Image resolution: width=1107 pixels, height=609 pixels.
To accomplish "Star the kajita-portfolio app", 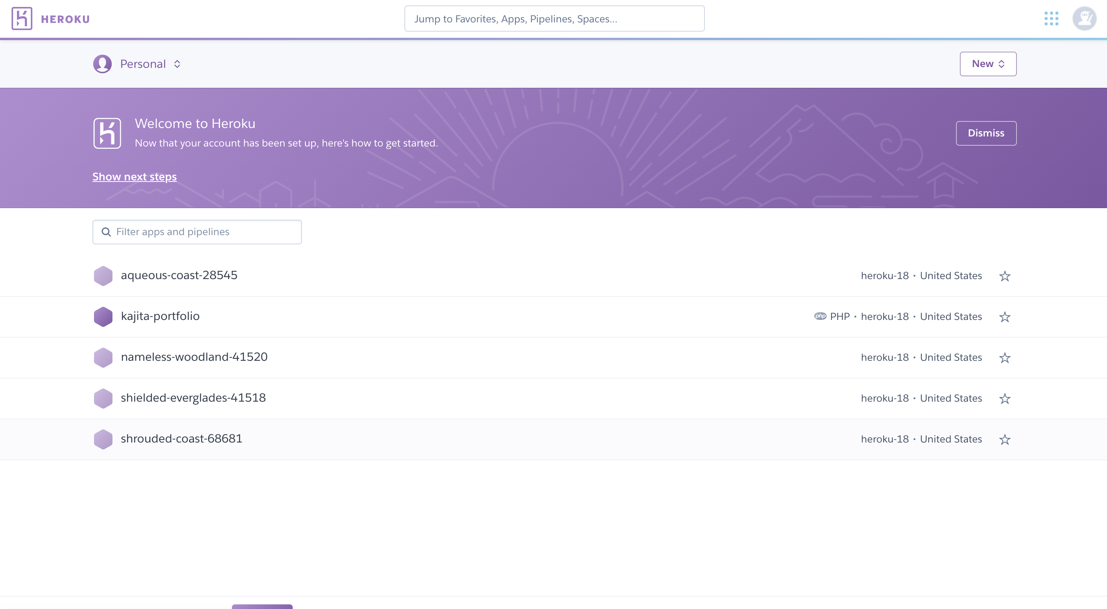I will [x=1004, y=317].
